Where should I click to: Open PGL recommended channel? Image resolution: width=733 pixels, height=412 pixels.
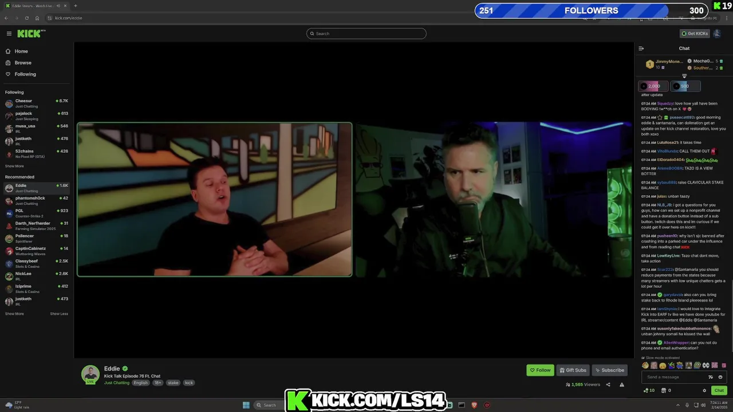[37, 213]
